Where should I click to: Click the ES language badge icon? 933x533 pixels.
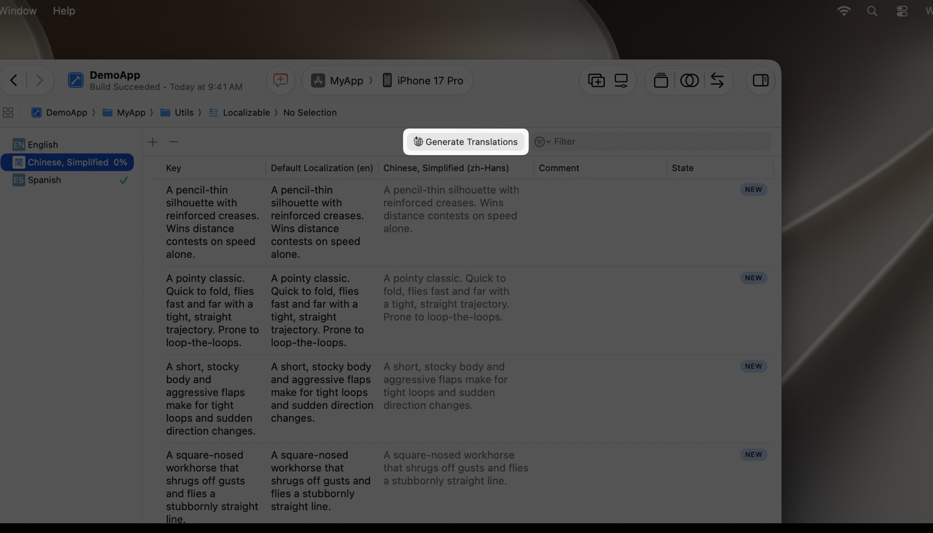tap(19, 180)
